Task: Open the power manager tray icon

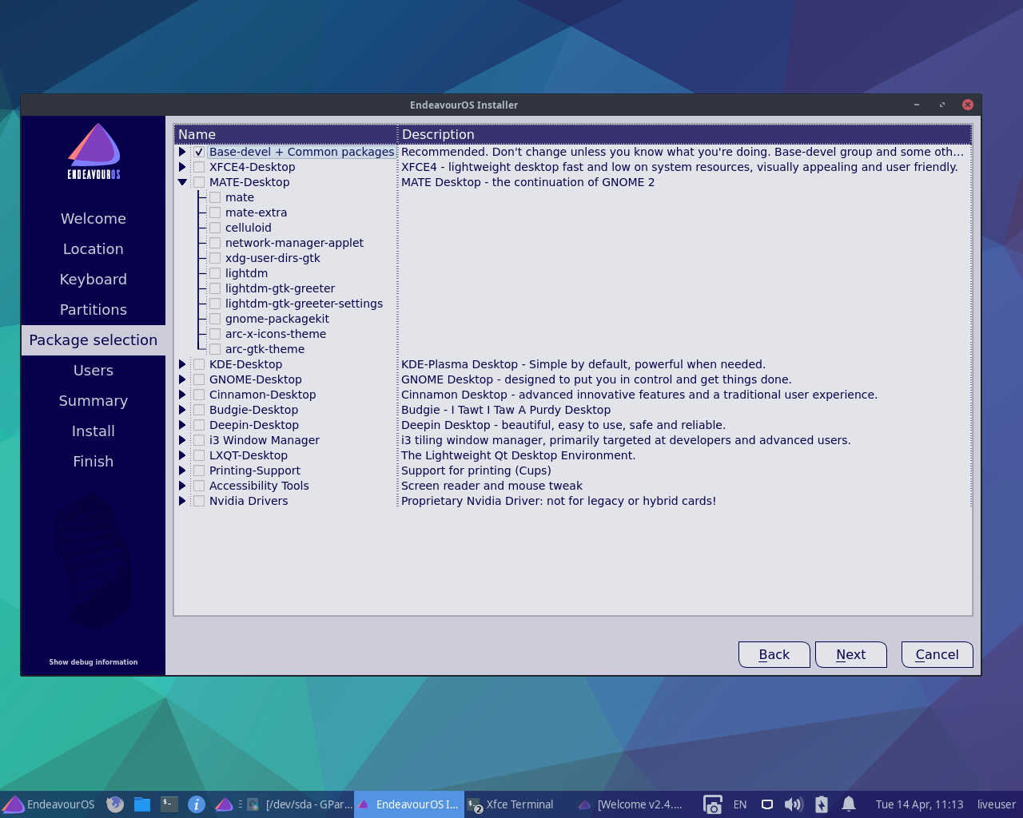Action: click(x=822, y=804)
